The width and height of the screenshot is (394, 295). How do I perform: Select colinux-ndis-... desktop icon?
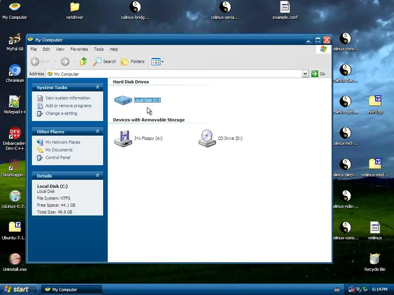point(346,199)
